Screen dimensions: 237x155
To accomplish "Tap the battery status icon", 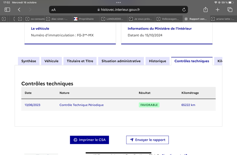I will (x=231, y=2).
